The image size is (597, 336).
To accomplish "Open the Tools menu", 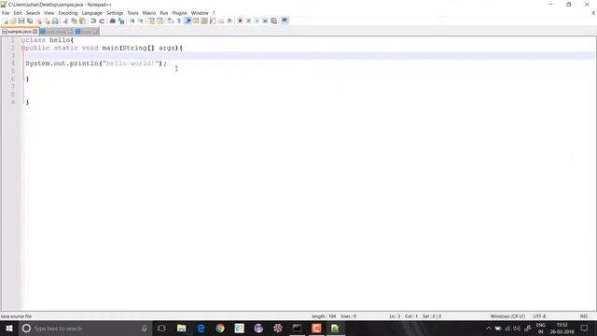I will click(132, 13).
